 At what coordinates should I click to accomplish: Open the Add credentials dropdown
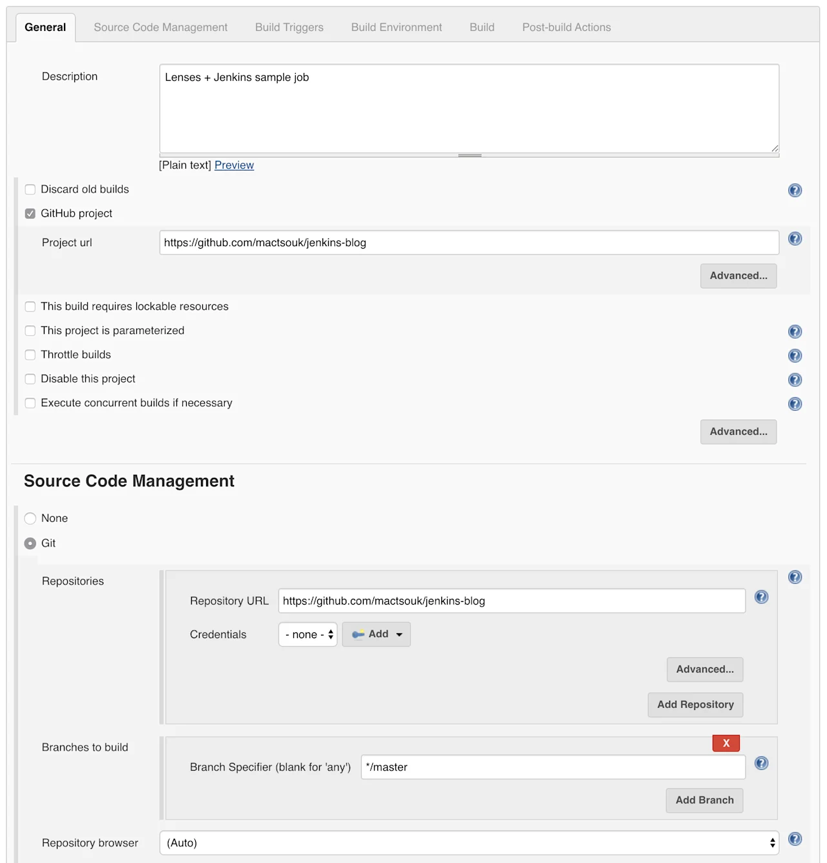click(376, 634)
